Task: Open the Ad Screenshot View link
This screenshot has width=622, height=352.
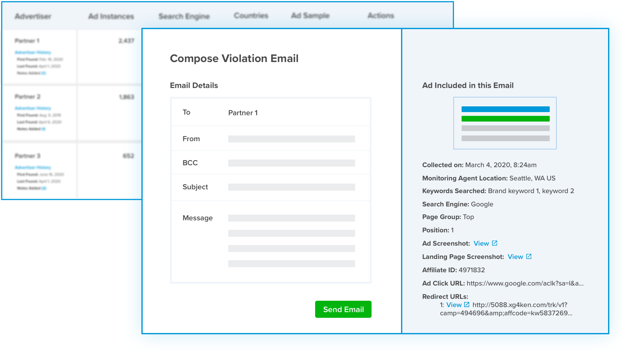Action: [481, 243]
